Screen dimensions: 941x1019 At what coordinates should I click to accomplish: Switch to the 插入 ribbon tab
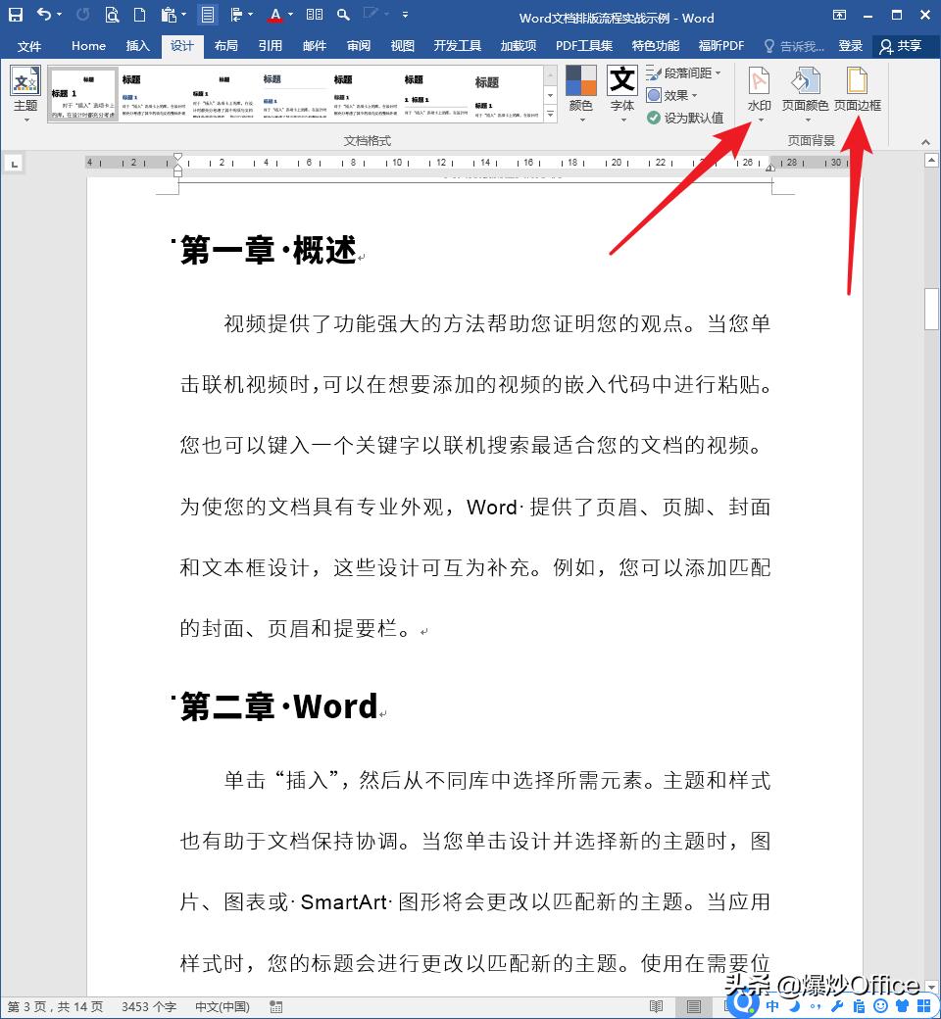coord(137,45)
